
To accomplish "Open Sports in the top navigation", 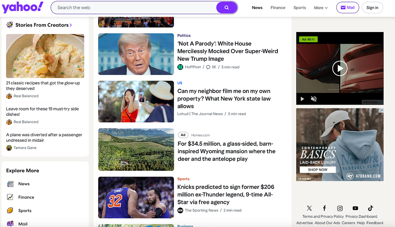I will tap(300, 8).
